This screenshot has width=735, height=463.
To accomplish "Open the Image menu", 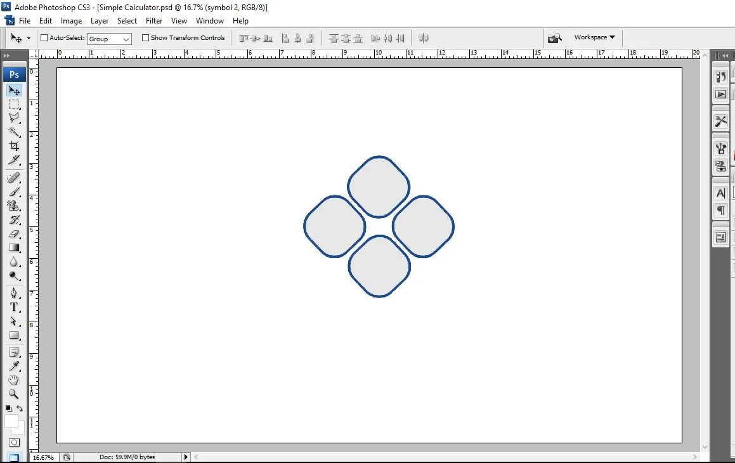I will 71,21.
